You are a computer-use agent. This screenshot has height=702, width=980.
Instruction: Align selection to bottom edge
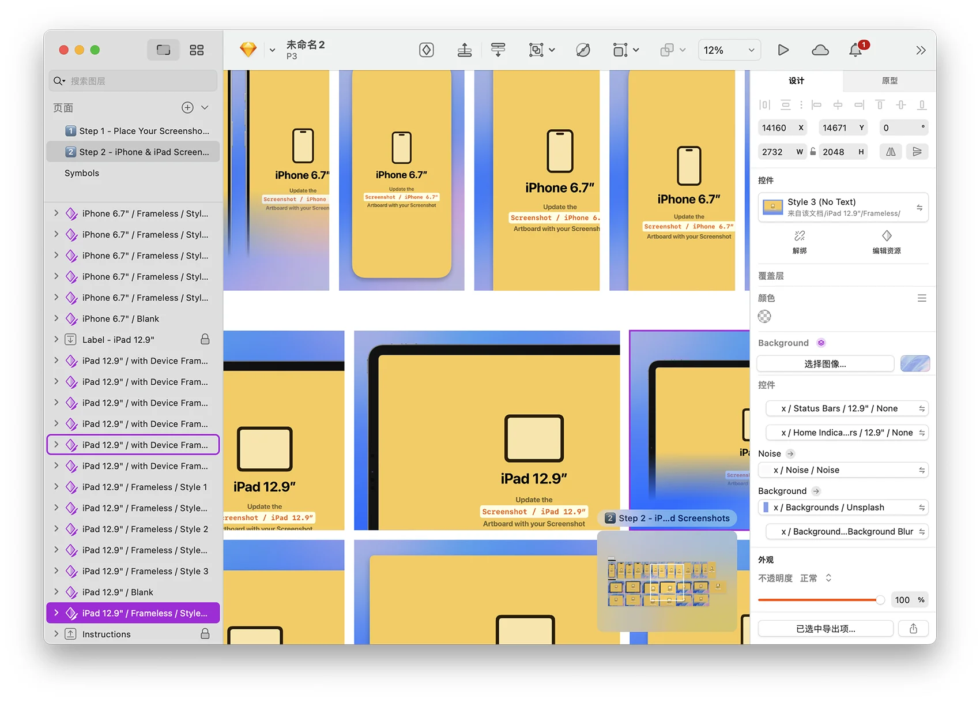click(922, 104)
